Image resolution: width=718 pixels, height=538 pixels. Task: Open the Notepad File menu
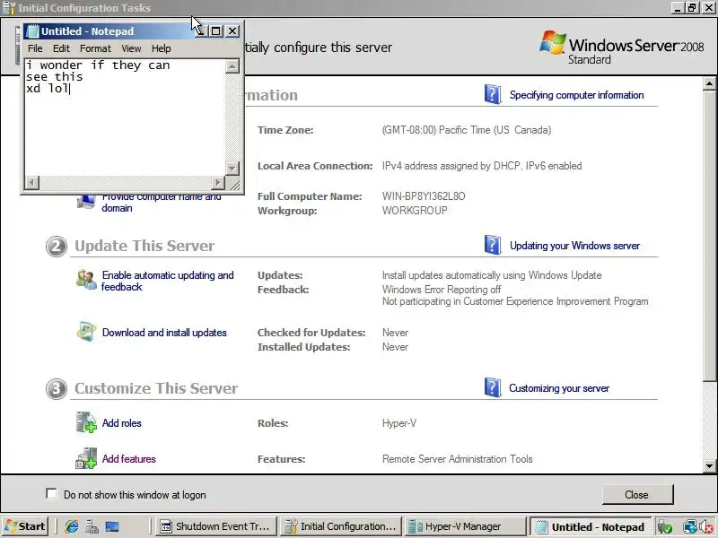[x=35, y=48]
